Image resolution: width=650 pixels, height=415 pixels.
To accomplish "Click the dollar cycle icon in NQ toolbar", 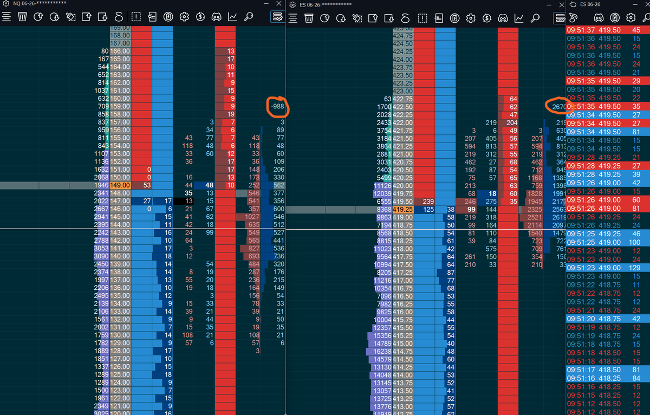I will click(200, 17).
